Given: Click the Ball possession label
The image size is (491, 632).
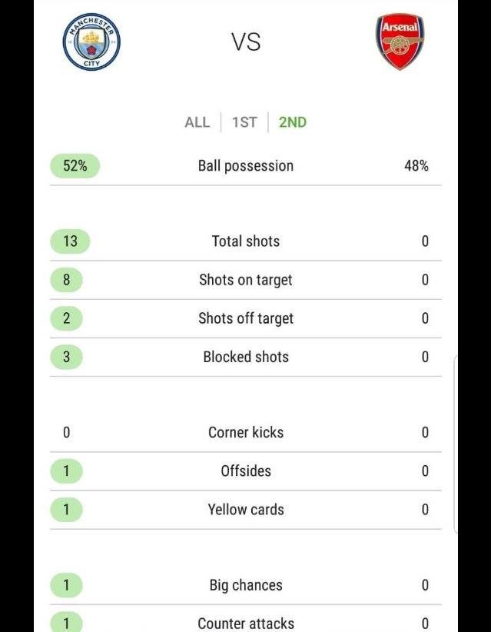Looking at the screenshot, I should (246, 165).
